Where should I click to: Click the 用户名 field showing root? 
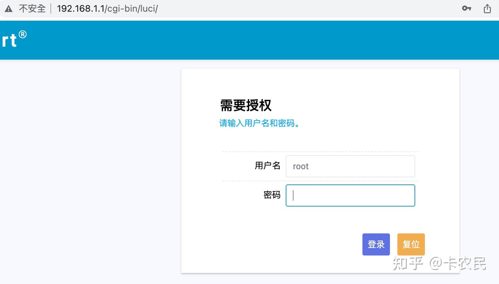[x=350, y=166]
